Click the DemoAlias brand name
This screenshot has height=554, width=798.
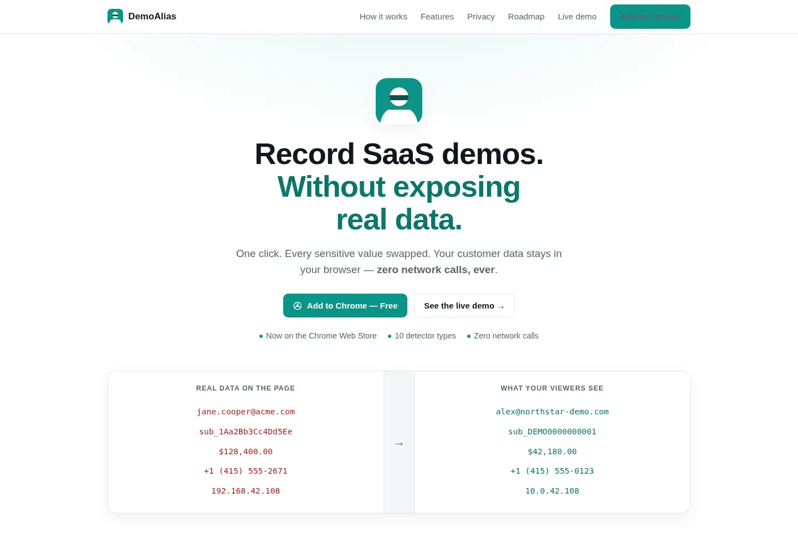[152, 17]
